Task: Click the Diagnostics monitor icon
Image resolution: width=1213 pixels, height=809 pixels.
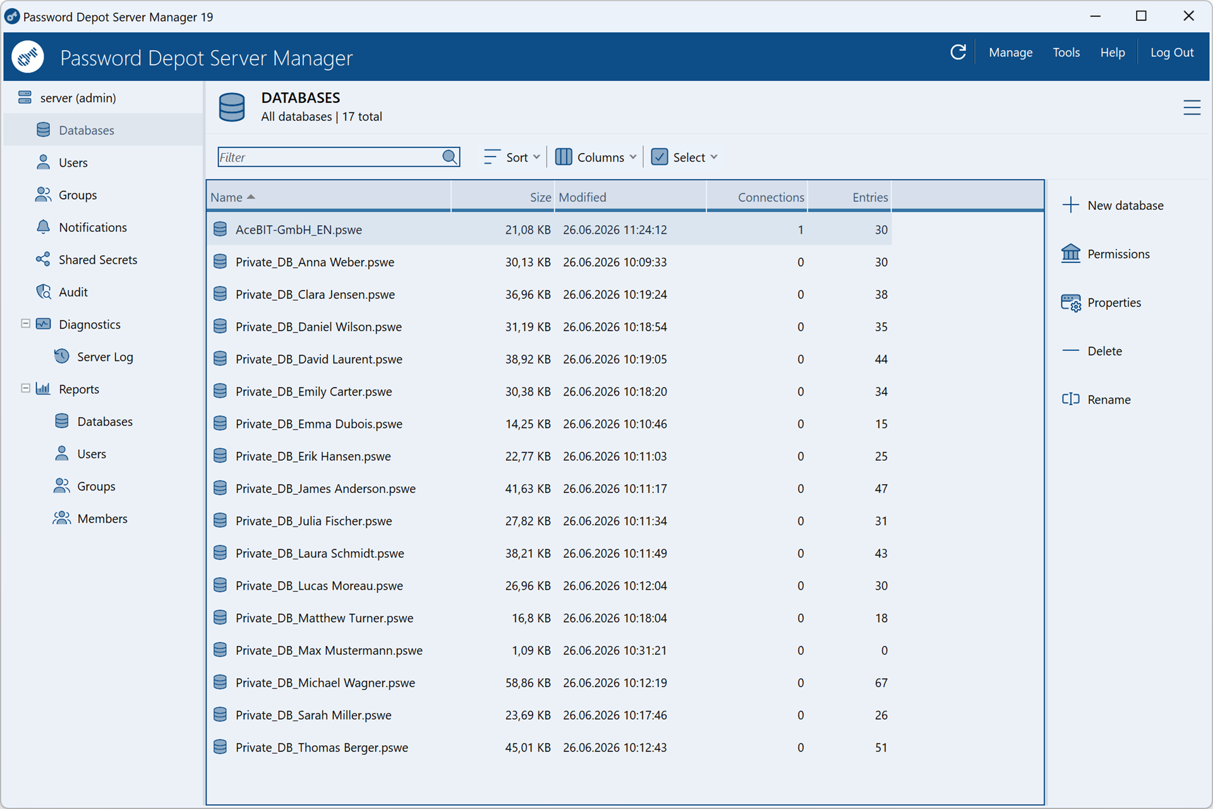Action: pyautogui.click(x=43, y=324)
